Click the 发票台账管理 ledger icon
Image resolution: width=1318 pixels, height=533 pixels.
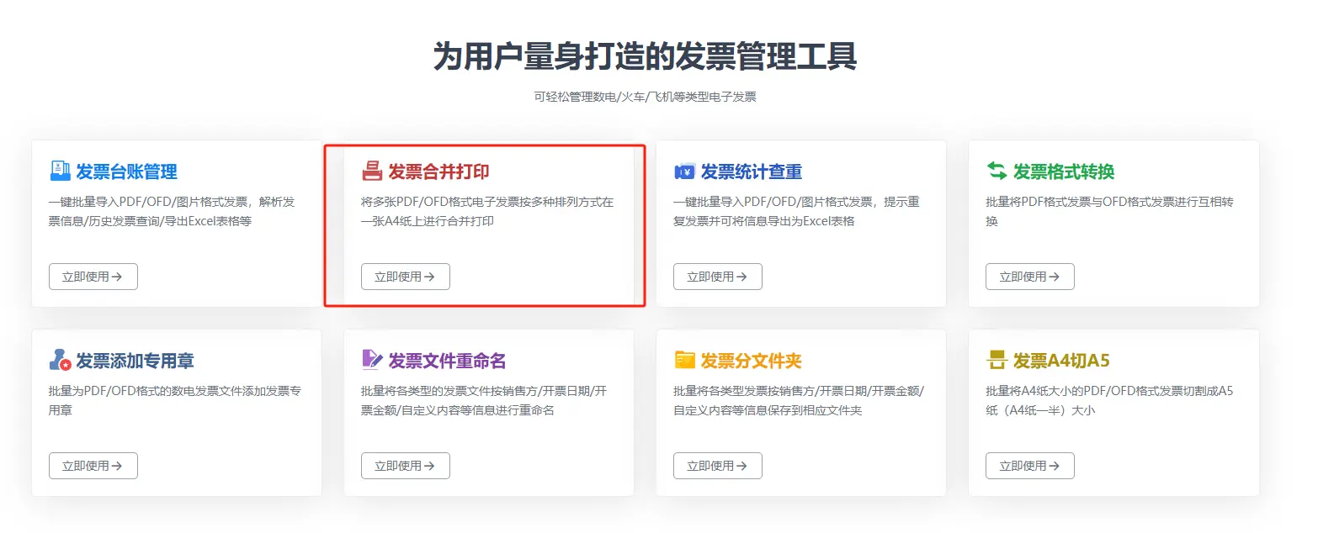[60, 172]
